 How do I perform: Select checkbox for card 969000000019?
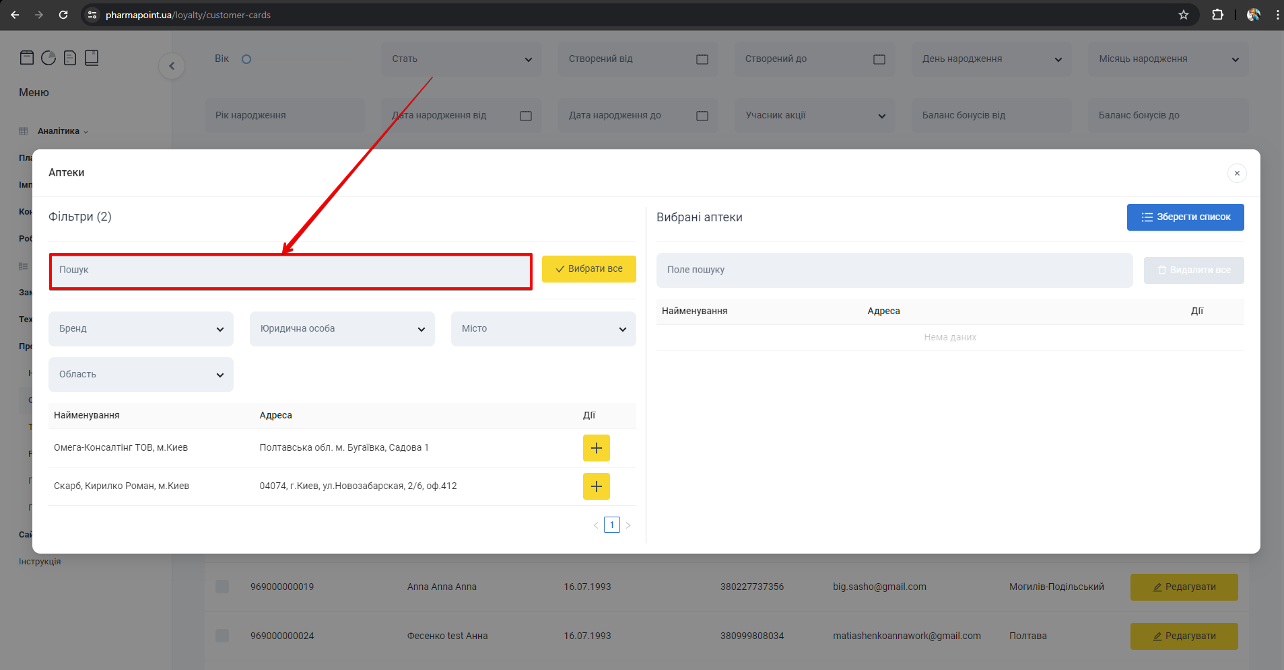222,587
